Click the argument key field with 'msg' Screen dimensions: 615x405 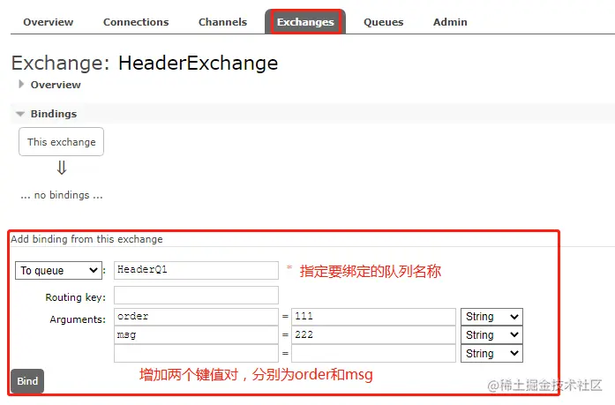196,334
